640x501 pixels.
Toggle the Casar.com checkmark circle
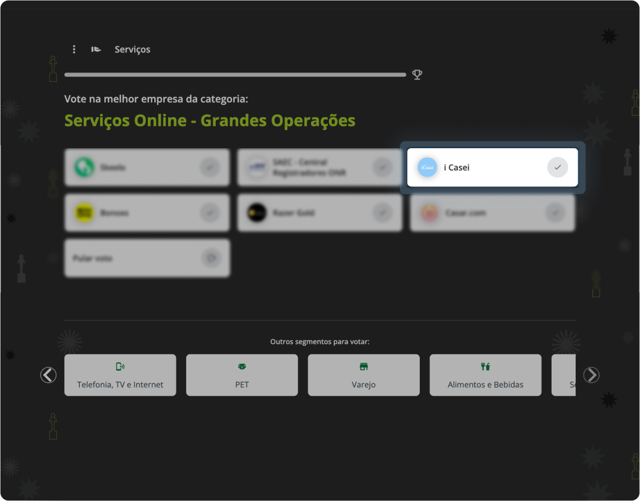555,213
